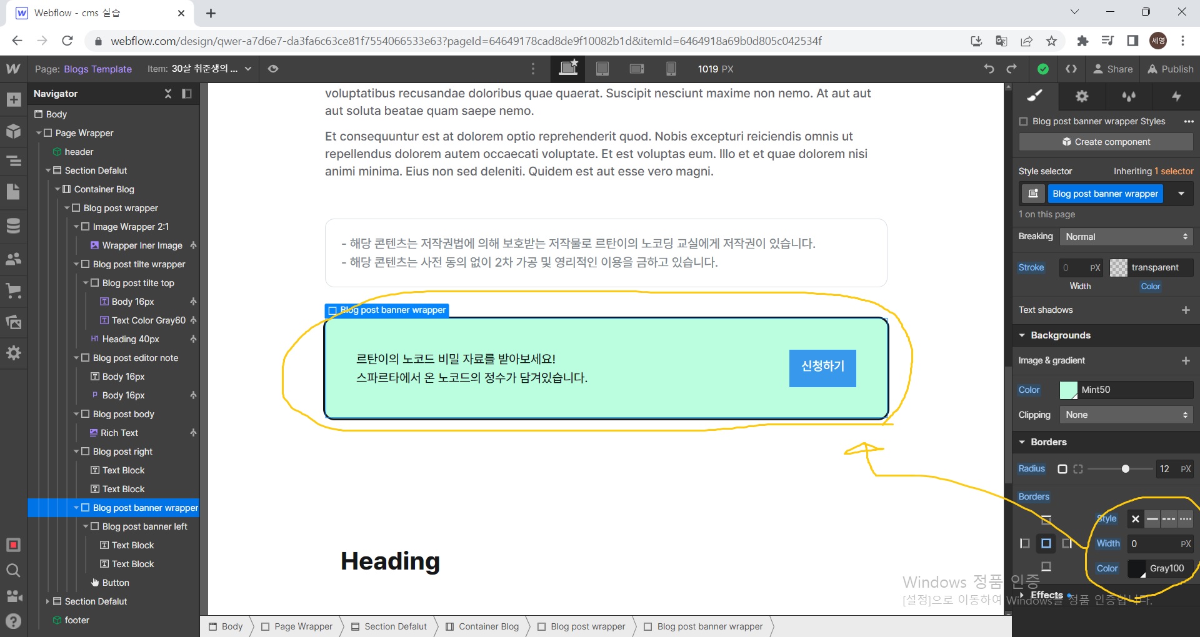
Task: Collapse the Borders section
Action: click(1022, 442)
